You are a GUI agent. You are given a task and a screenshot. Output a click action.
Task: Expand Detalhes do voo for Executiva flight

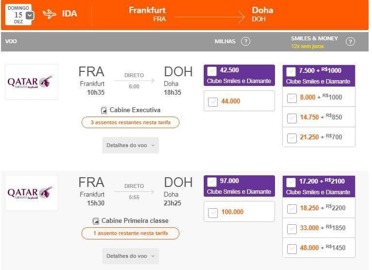click(131, 145)
